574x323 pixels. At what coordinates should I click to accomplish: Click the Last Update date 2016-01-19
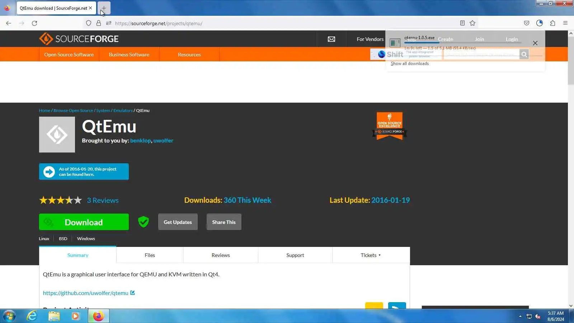click(x=390, y=200)
